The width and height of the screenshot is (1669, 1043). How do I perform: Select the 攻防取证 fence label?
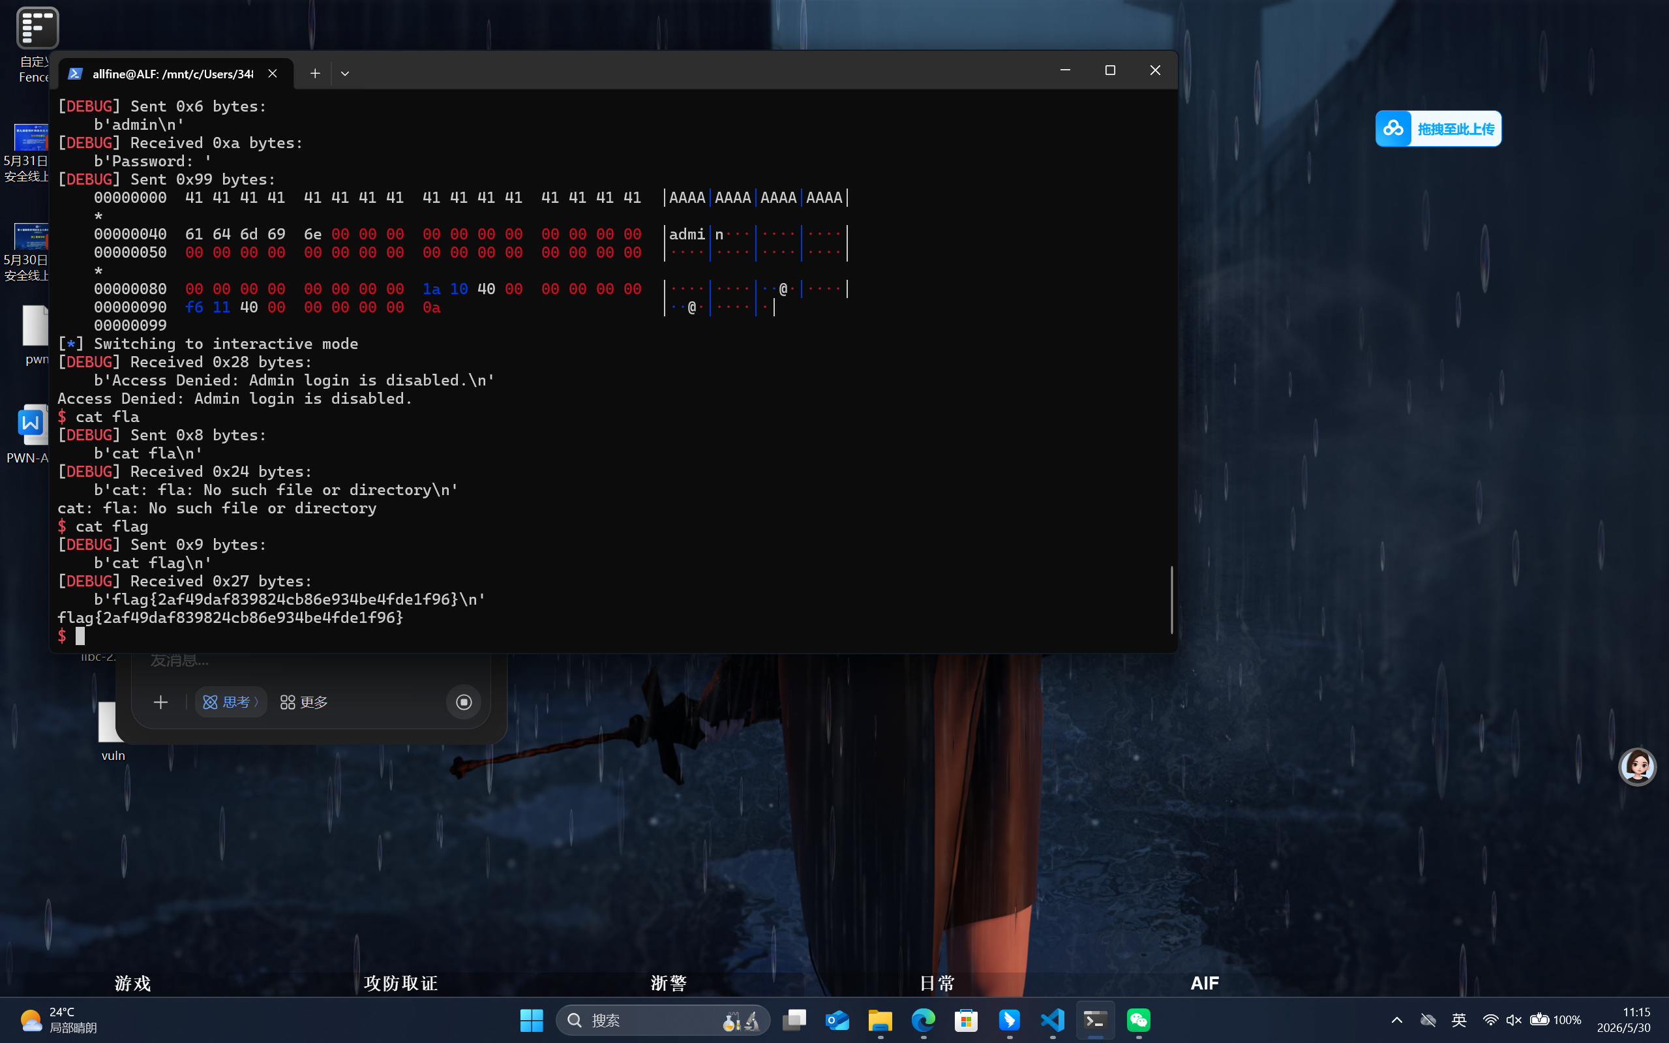point(400,983)
